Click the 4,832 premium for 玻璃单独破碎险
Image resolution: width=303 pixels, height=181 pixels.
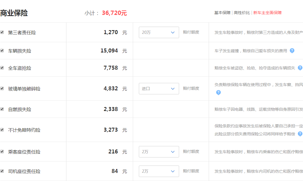click(x=111, y=88)
